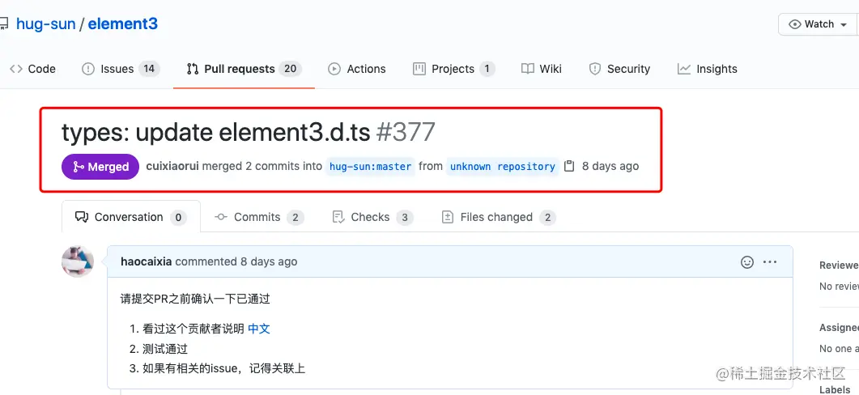The height and width of the screenshot is (395, 859).
Task: Click the Issues count badge 14
Action: 149,69
